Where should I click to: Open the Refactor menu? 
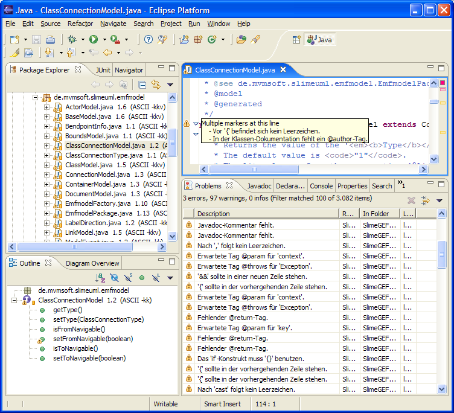[80, 24]
